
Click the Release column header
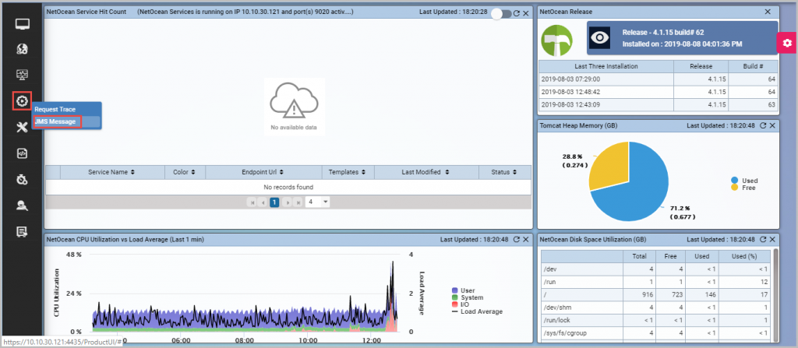[701, 66]
